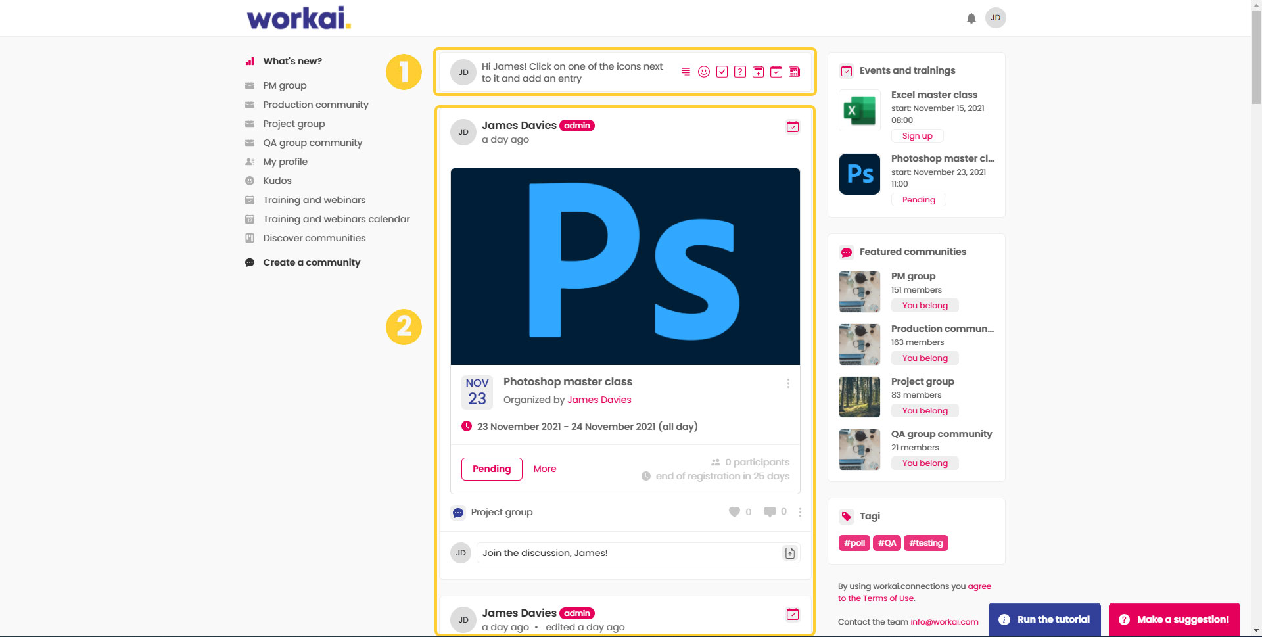Click the Join the discussion input field
The image size is (1262, 637).
coord(638,553)
